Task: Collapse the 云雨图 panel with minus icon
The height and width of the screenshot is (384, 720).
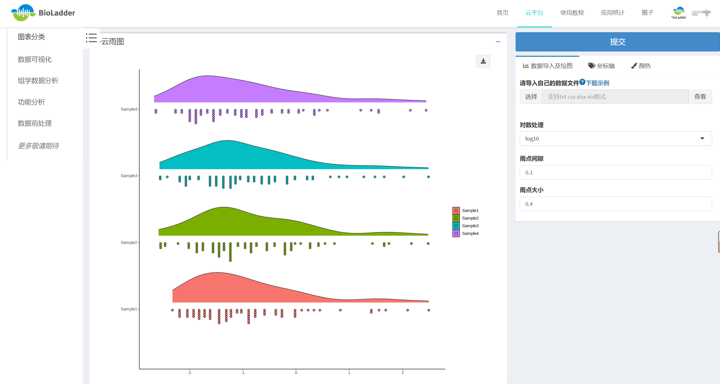Action: 498,42
